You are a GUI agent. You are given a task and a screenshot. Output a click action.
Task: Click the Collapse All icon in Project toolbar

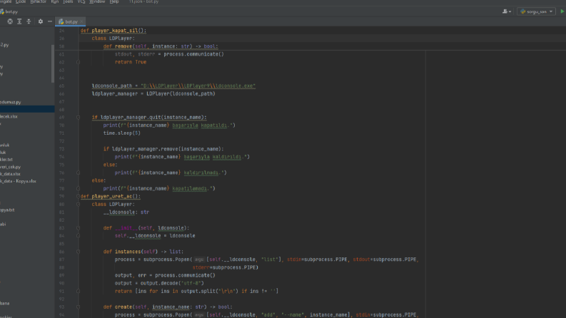coord(29,21)
